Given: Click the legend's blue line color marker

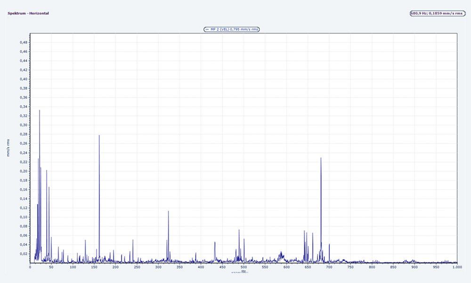Looking at the screenshot, I should (x=207, y=29).
